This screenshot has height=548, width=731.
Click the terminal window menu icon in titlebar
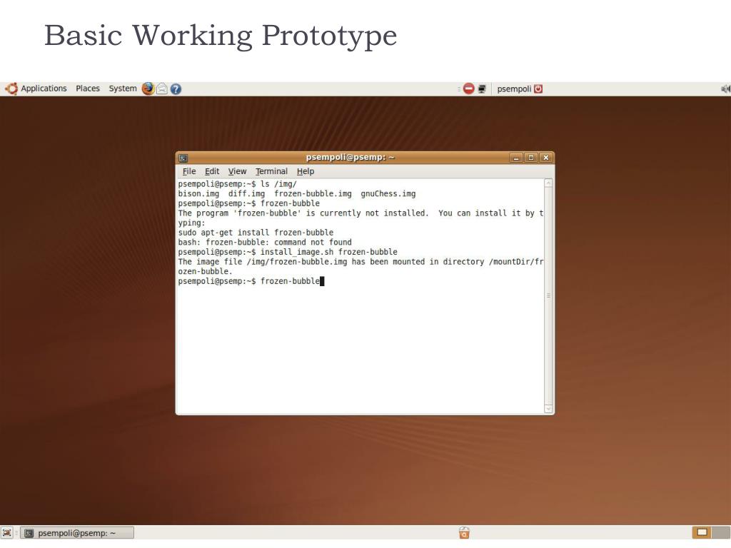click(183, 158)
